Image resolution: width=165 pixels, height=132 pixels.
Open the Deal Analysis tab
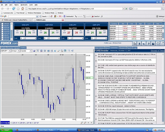click(x=100, y=48)
